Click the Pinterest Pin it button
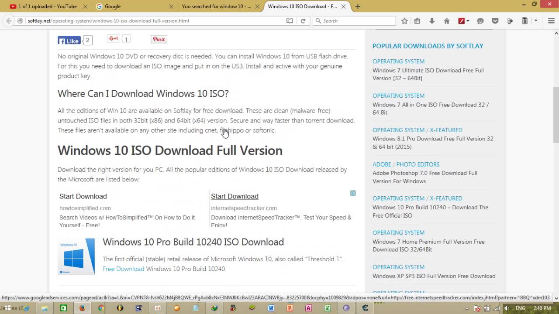The height and width of the screenshot is (314, 559). [159, 39]
